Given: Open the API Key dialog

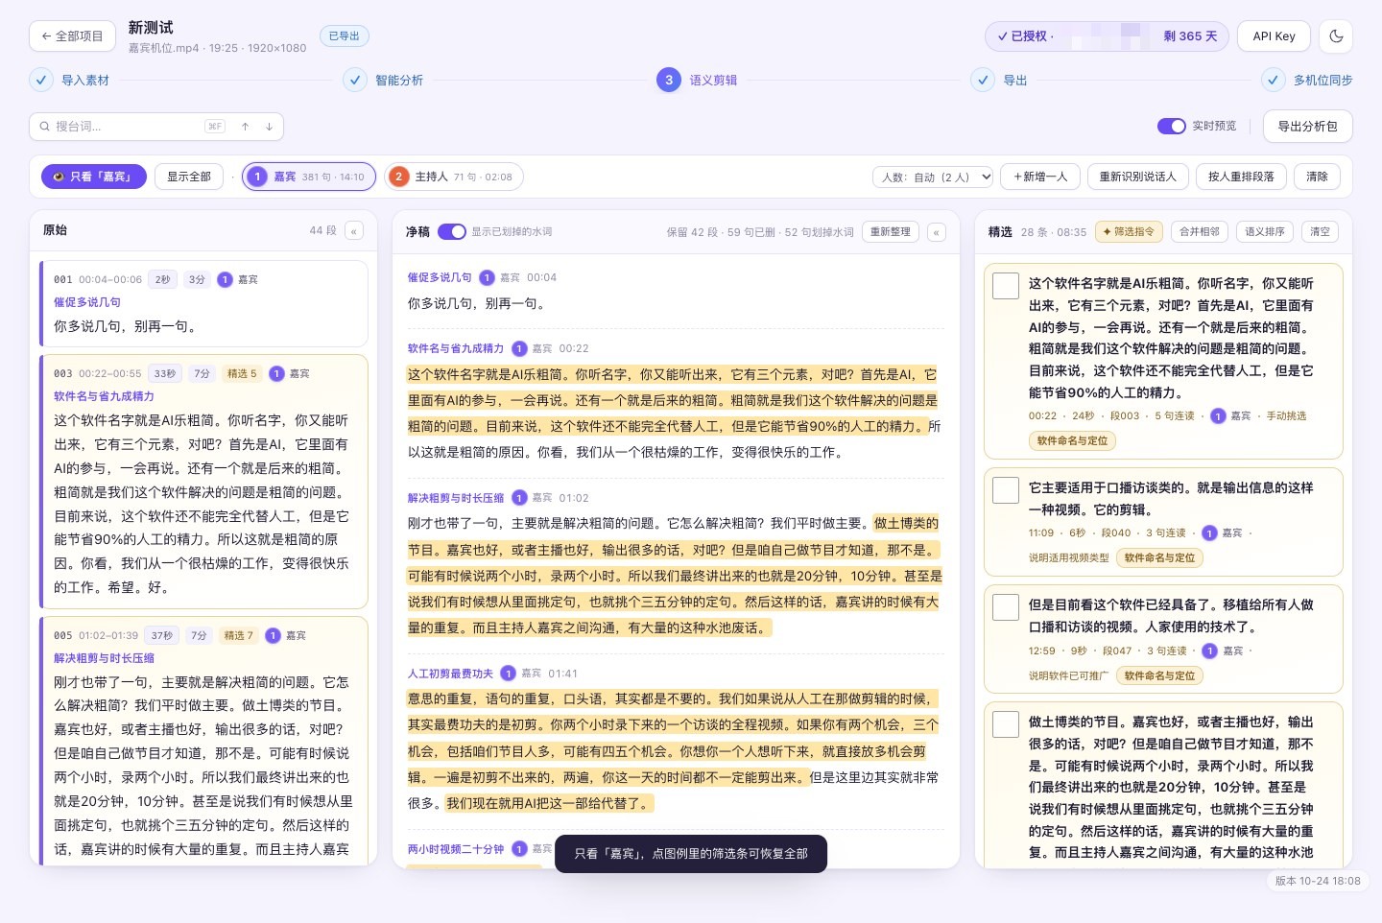Looking at the screenshot, I should click(1274, 36).
